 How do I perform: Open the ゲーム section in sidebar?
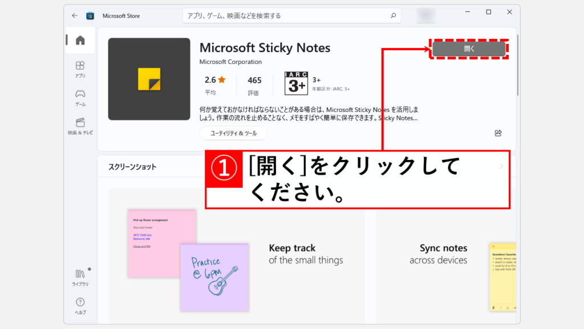coord(80,98)
